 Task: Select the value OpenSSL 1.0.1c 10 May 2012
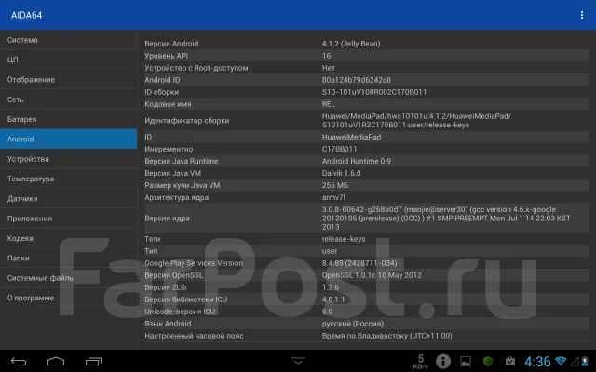372,275
